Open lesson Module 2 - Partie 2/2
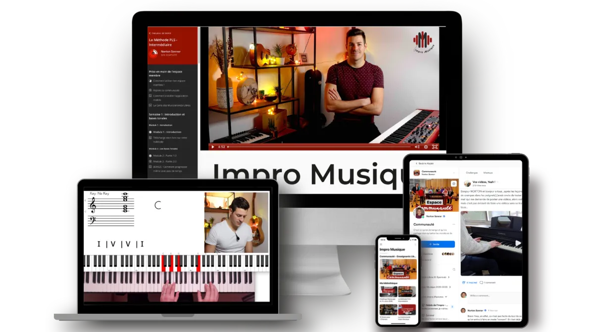Screen dimensions: 594x332 (x=163, y=161)
